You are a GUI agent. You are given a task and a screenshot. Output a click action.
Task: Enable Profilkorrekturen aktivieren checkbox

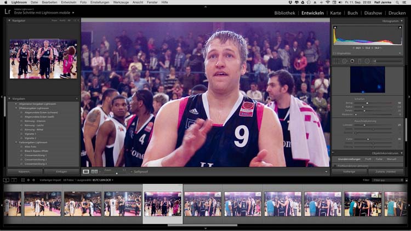pyautogui.click(x=335, y=166)
